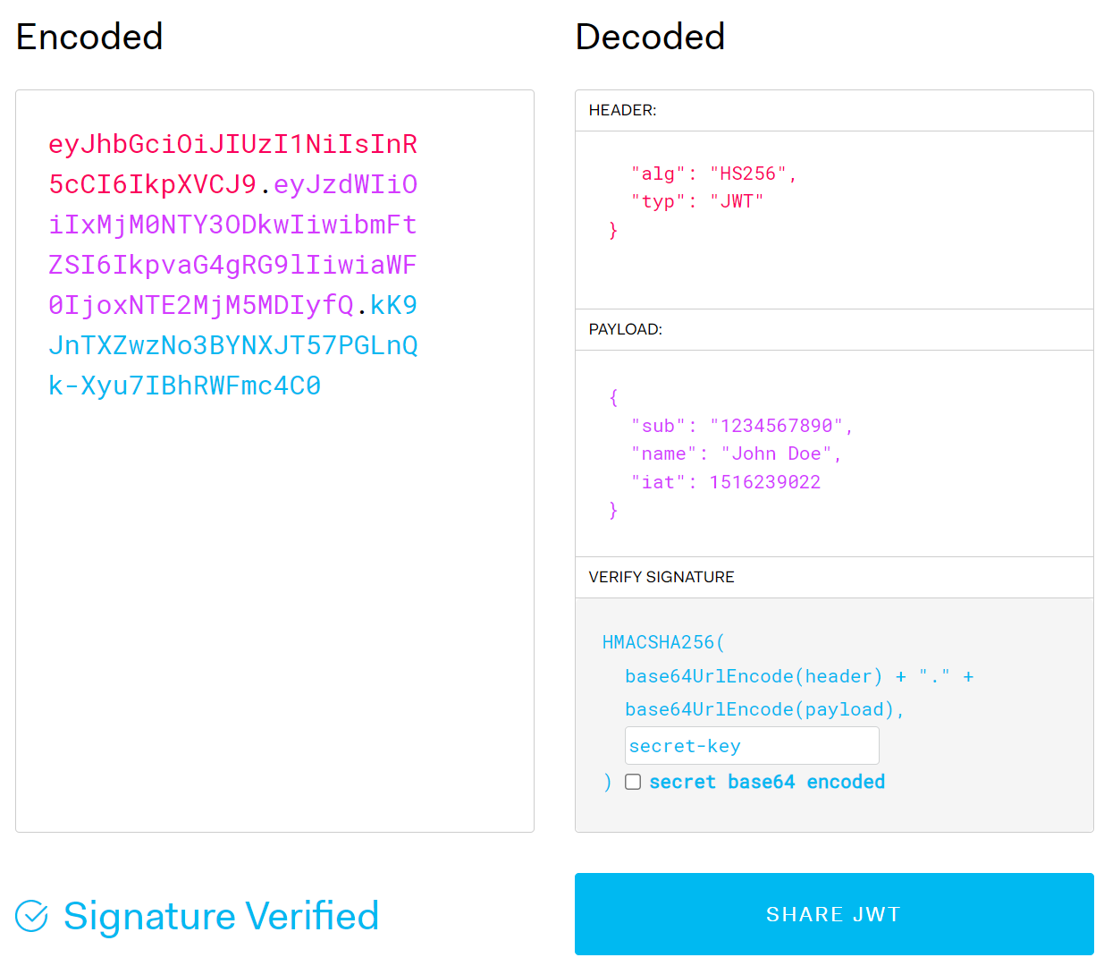Click the "sub": "1234567890" line

click(741, 426)
